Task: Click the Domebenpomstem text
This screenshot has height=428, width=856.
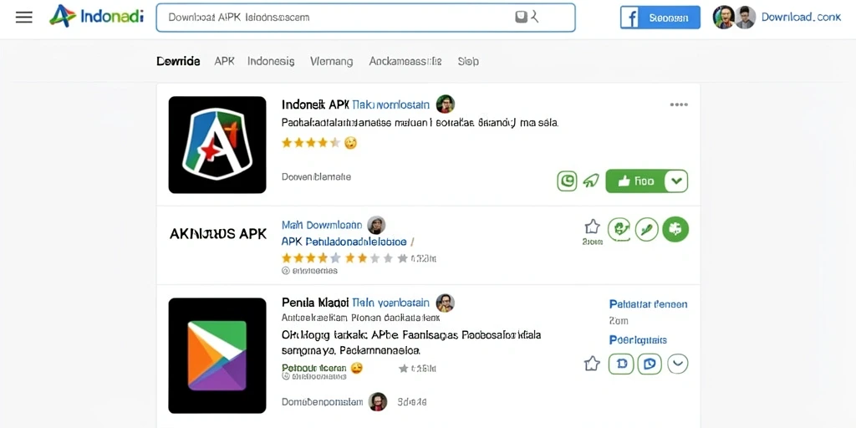Action: [322, 402]
